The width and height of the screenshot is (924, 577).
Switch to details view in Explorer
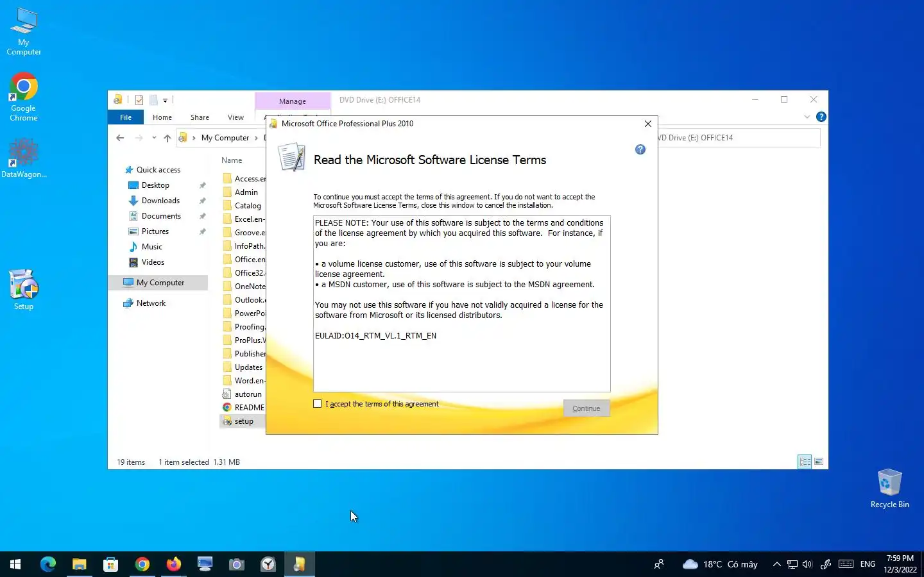click(x=805, y=462)
